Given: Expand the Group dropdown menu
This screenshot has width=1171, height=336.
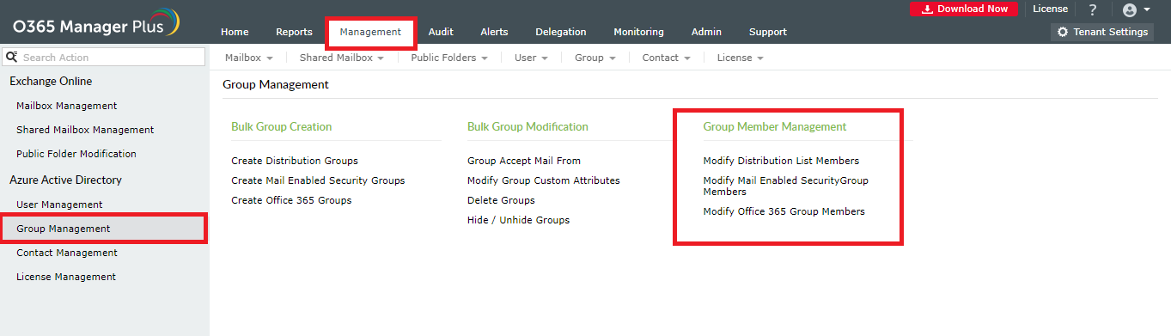Looking at the screenshot, I should point(595,58).
